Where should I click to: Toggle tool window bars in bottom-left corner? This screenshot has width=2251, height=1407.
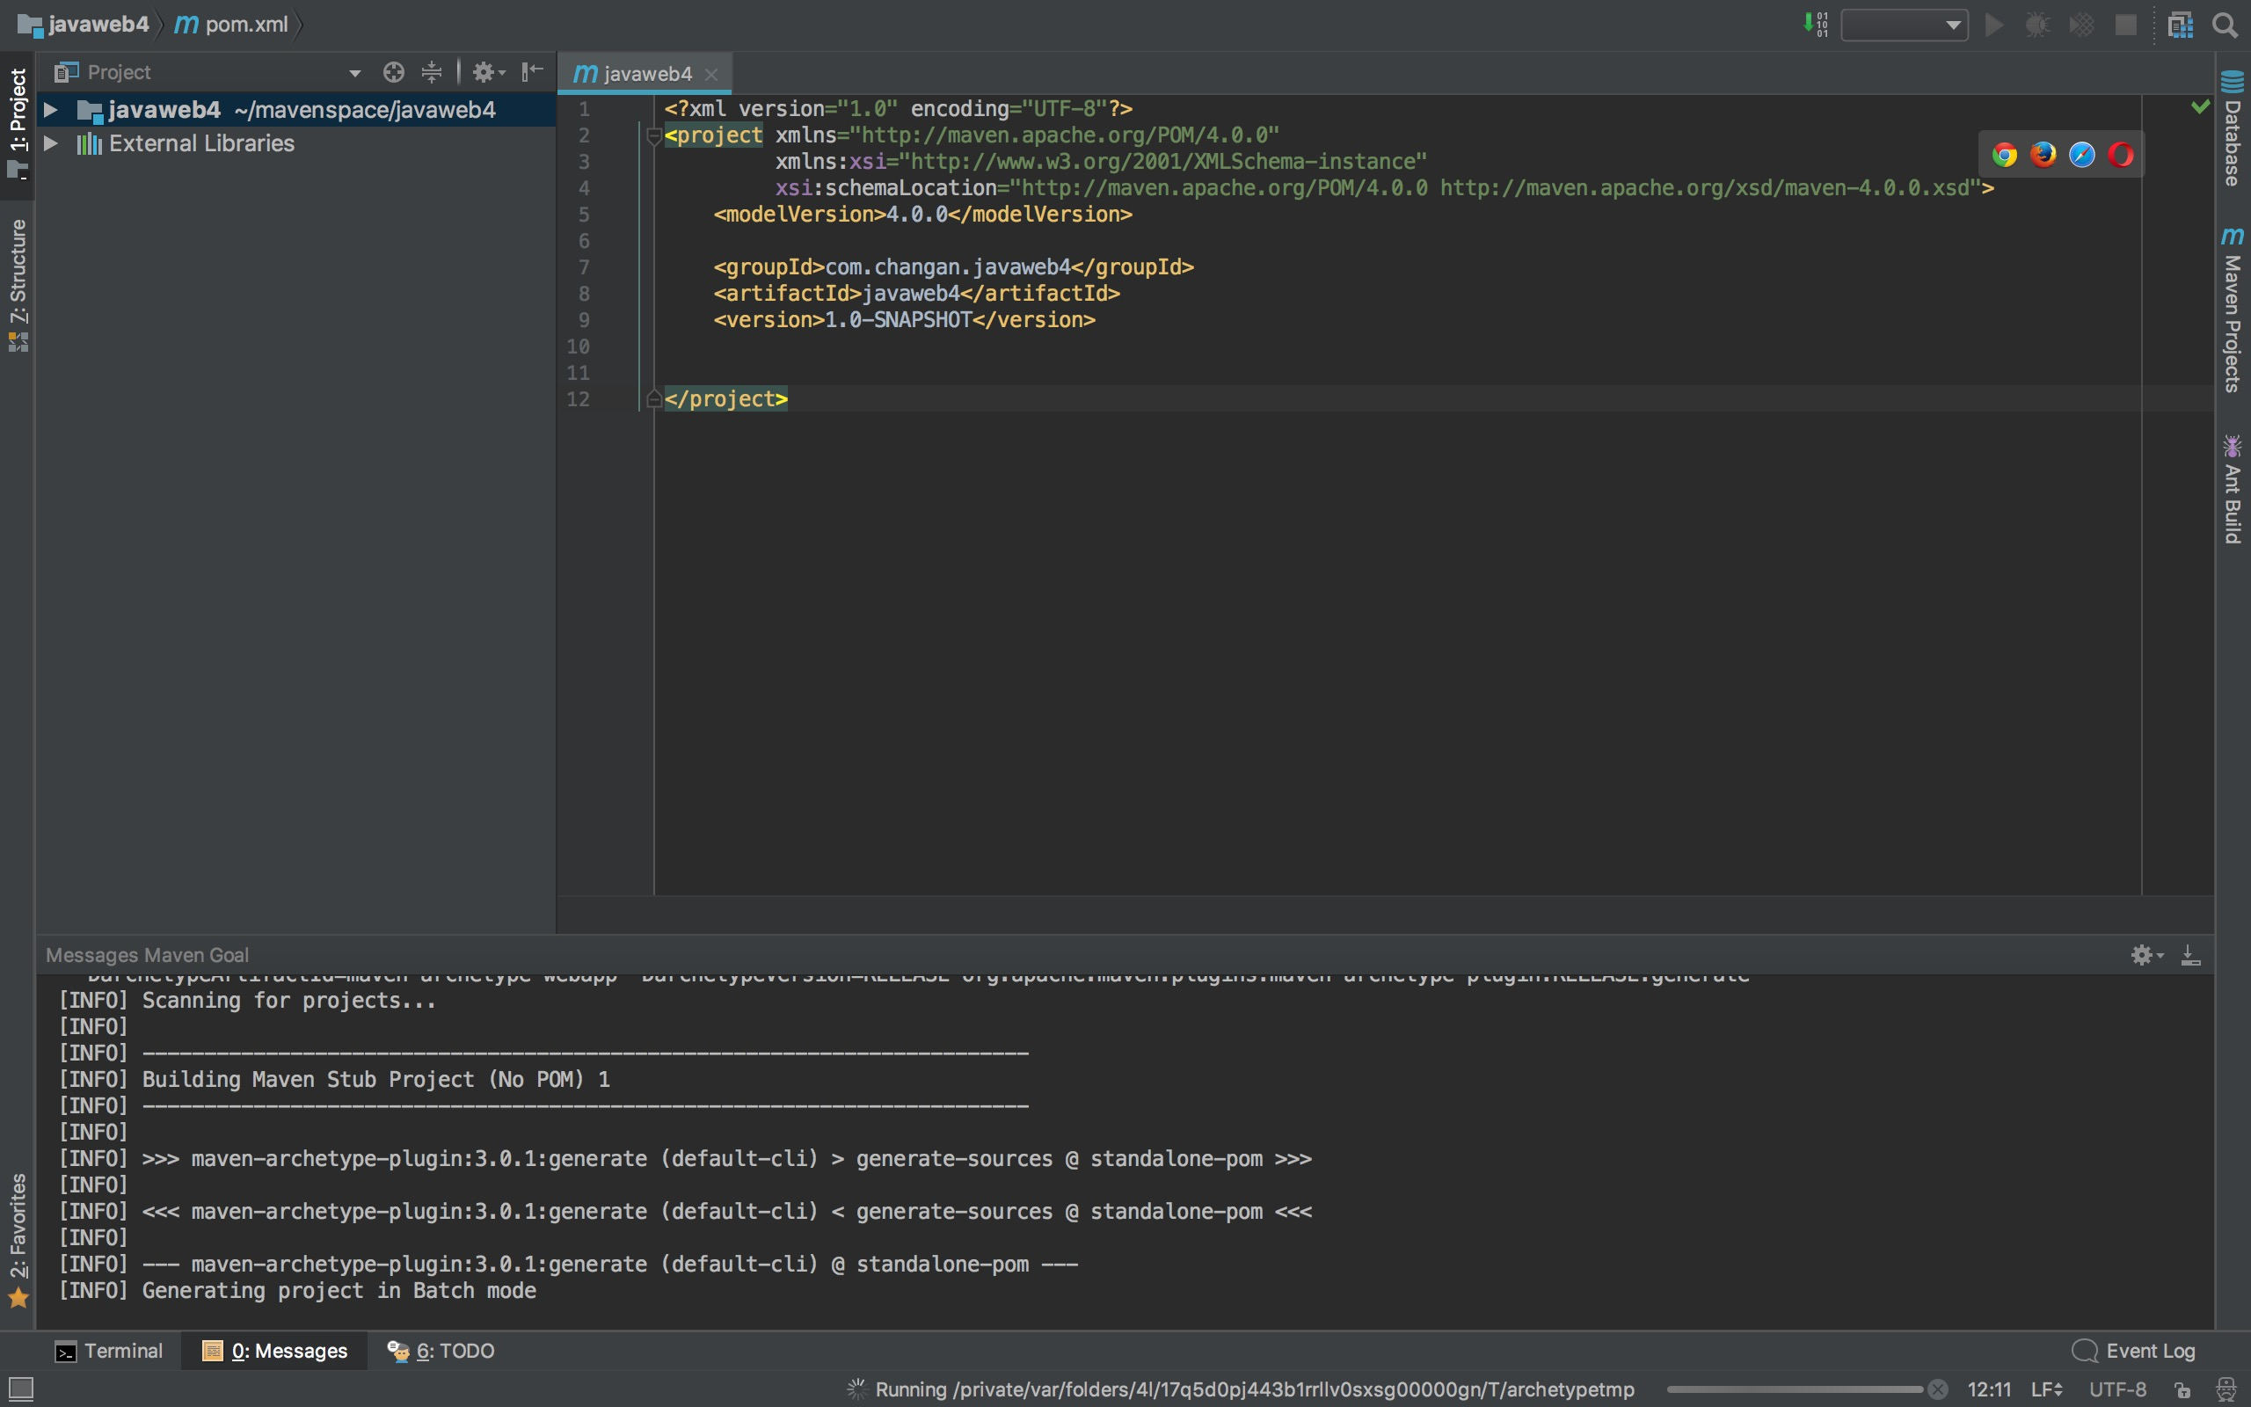tap(20, 1389)
